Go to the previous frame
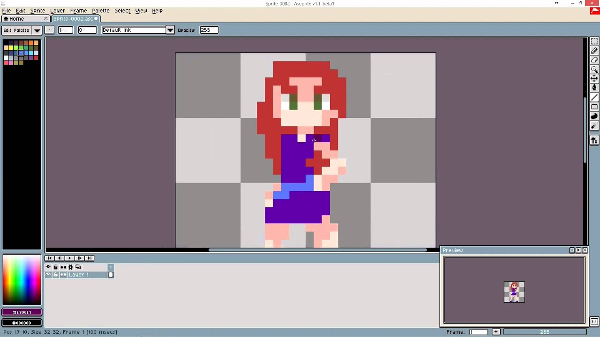This screenshot has height=337, width=600. [60, 258]
